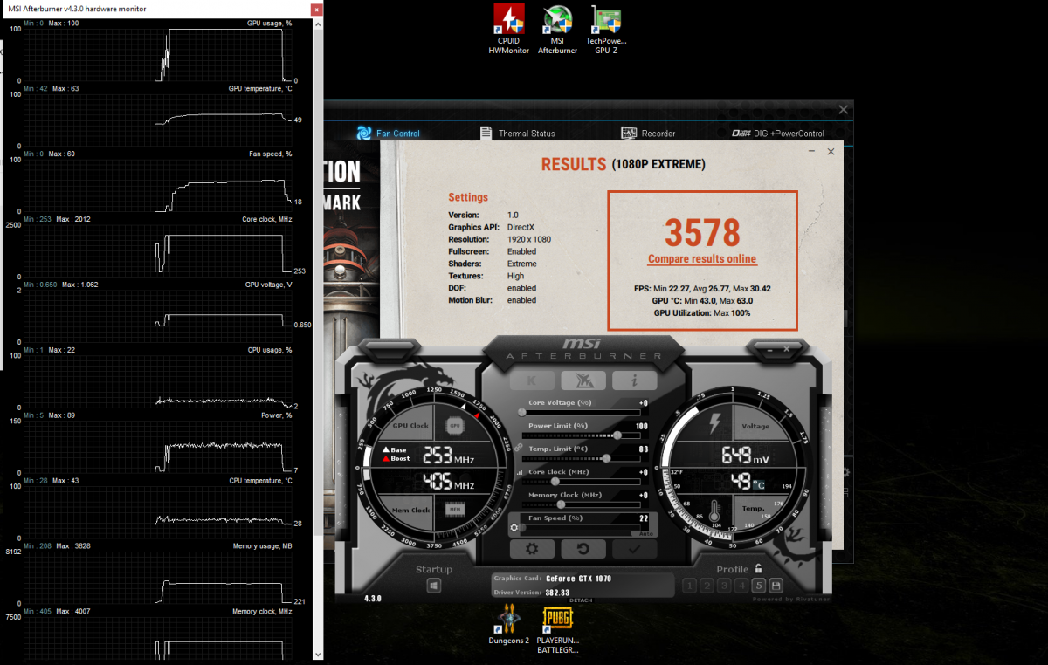Click the DETACH button under Afterburner

(581, 600)
